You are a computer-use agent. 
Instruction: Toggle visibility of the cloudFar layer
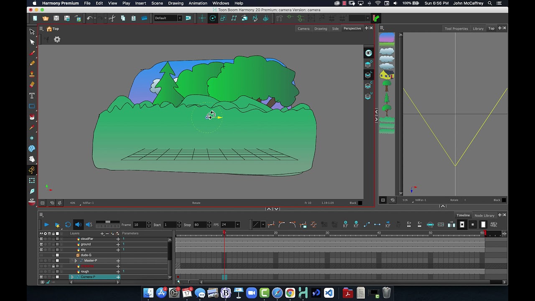point(41,239)
